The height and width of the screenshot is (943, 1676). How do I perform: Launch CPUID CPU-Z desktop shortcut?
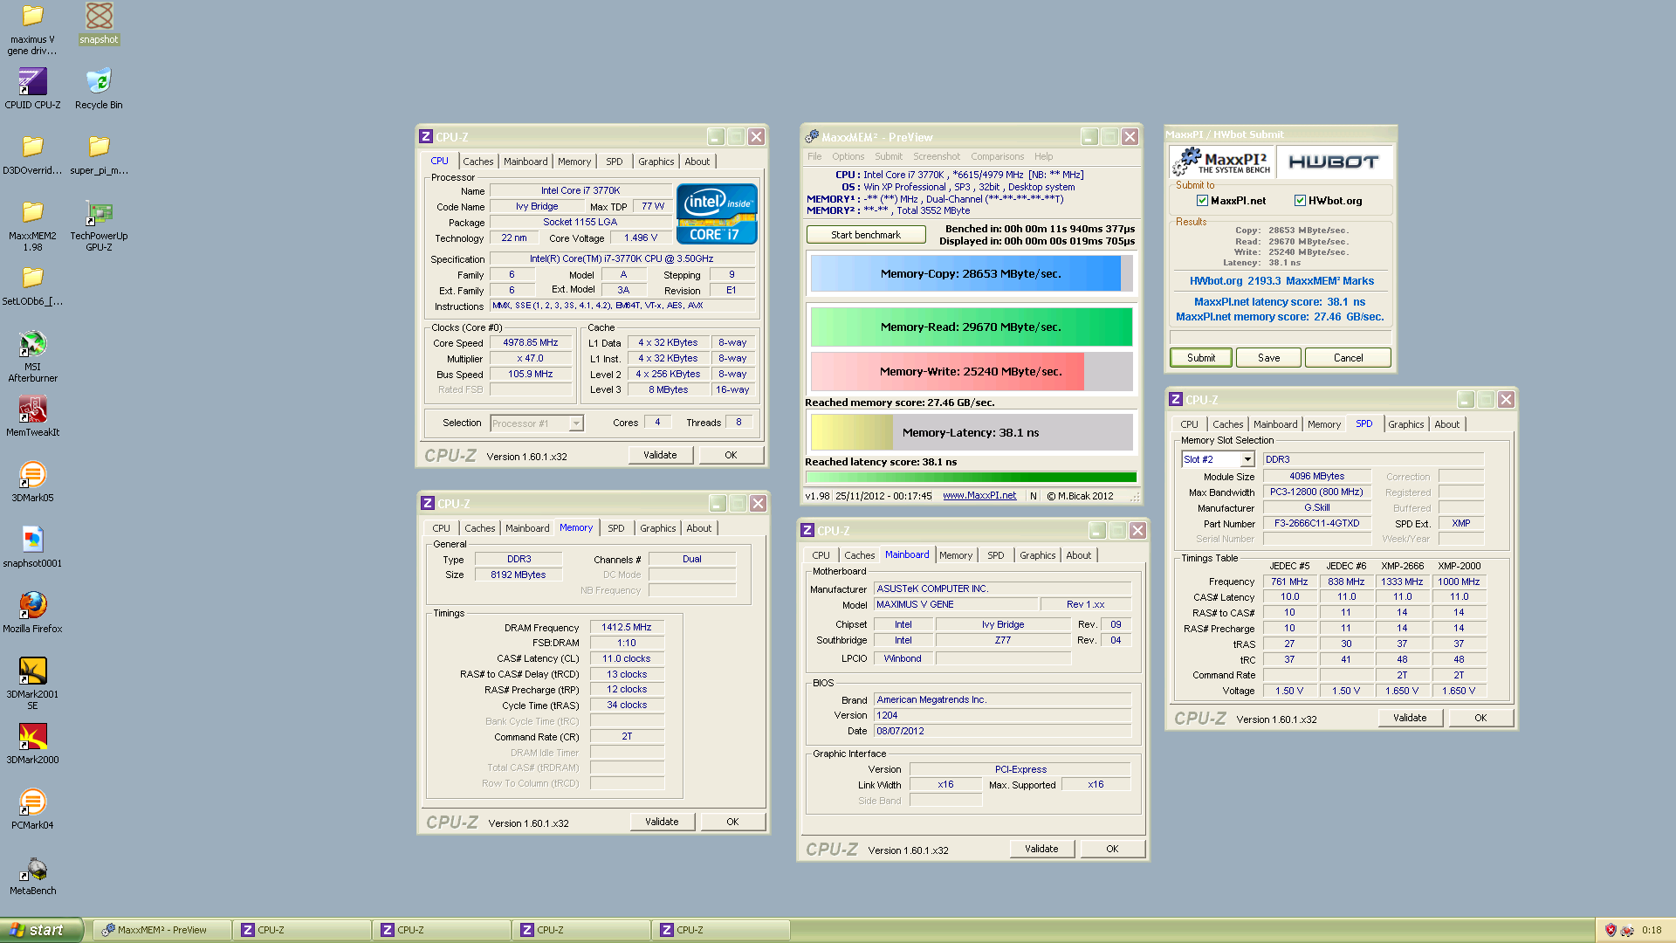32,88
